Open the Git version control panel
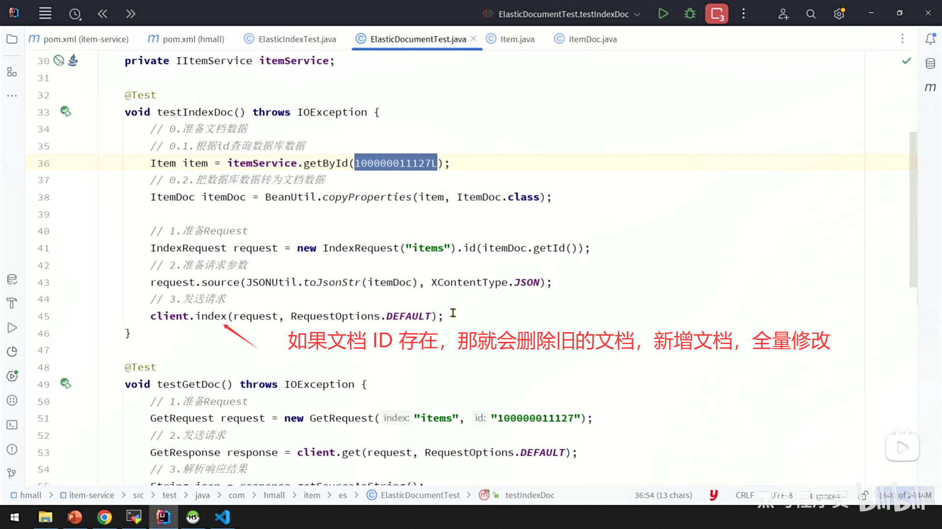The height and width of the screenshot is (529, 942). 12,473
